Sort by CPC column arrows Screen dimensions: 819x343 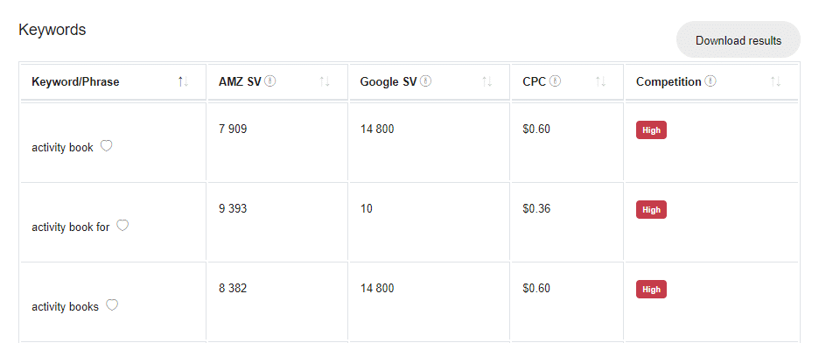point(600,82)
